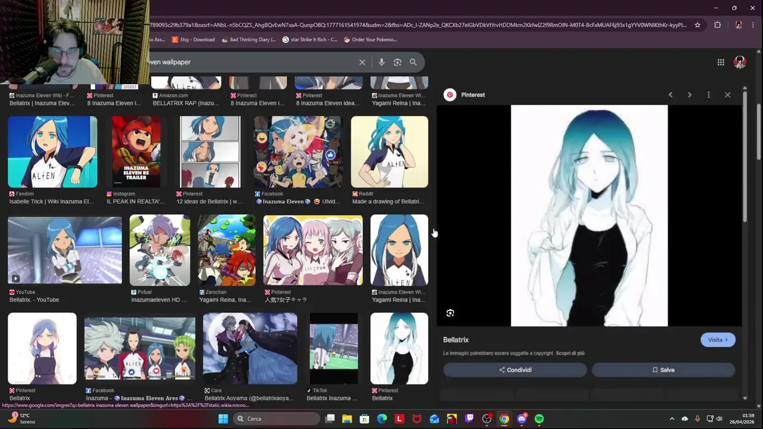
Task: Select the Facebook Inazuma Eleven Ares thumbnail
Action: pos(139,349)
